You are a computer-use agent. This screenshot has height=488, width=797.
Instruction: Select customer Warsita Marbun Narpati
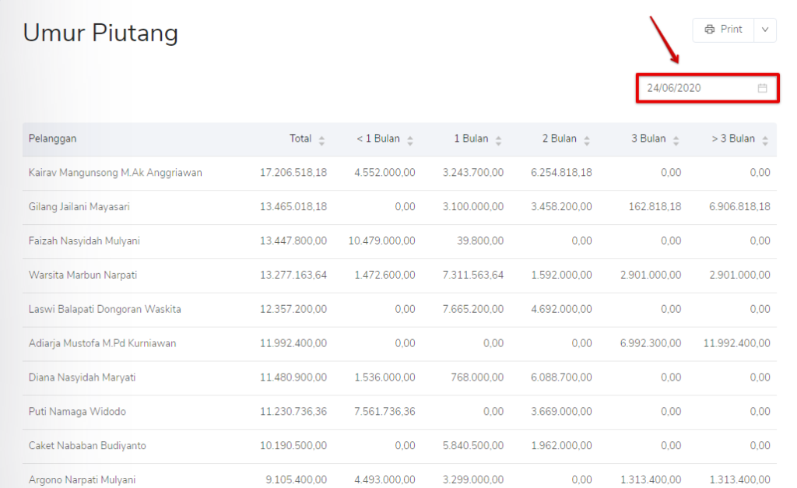(x=83, y=275)
